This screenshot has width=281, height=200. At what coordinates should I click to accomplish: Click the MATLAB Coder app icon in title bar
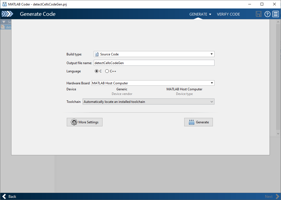coord(4,4)
